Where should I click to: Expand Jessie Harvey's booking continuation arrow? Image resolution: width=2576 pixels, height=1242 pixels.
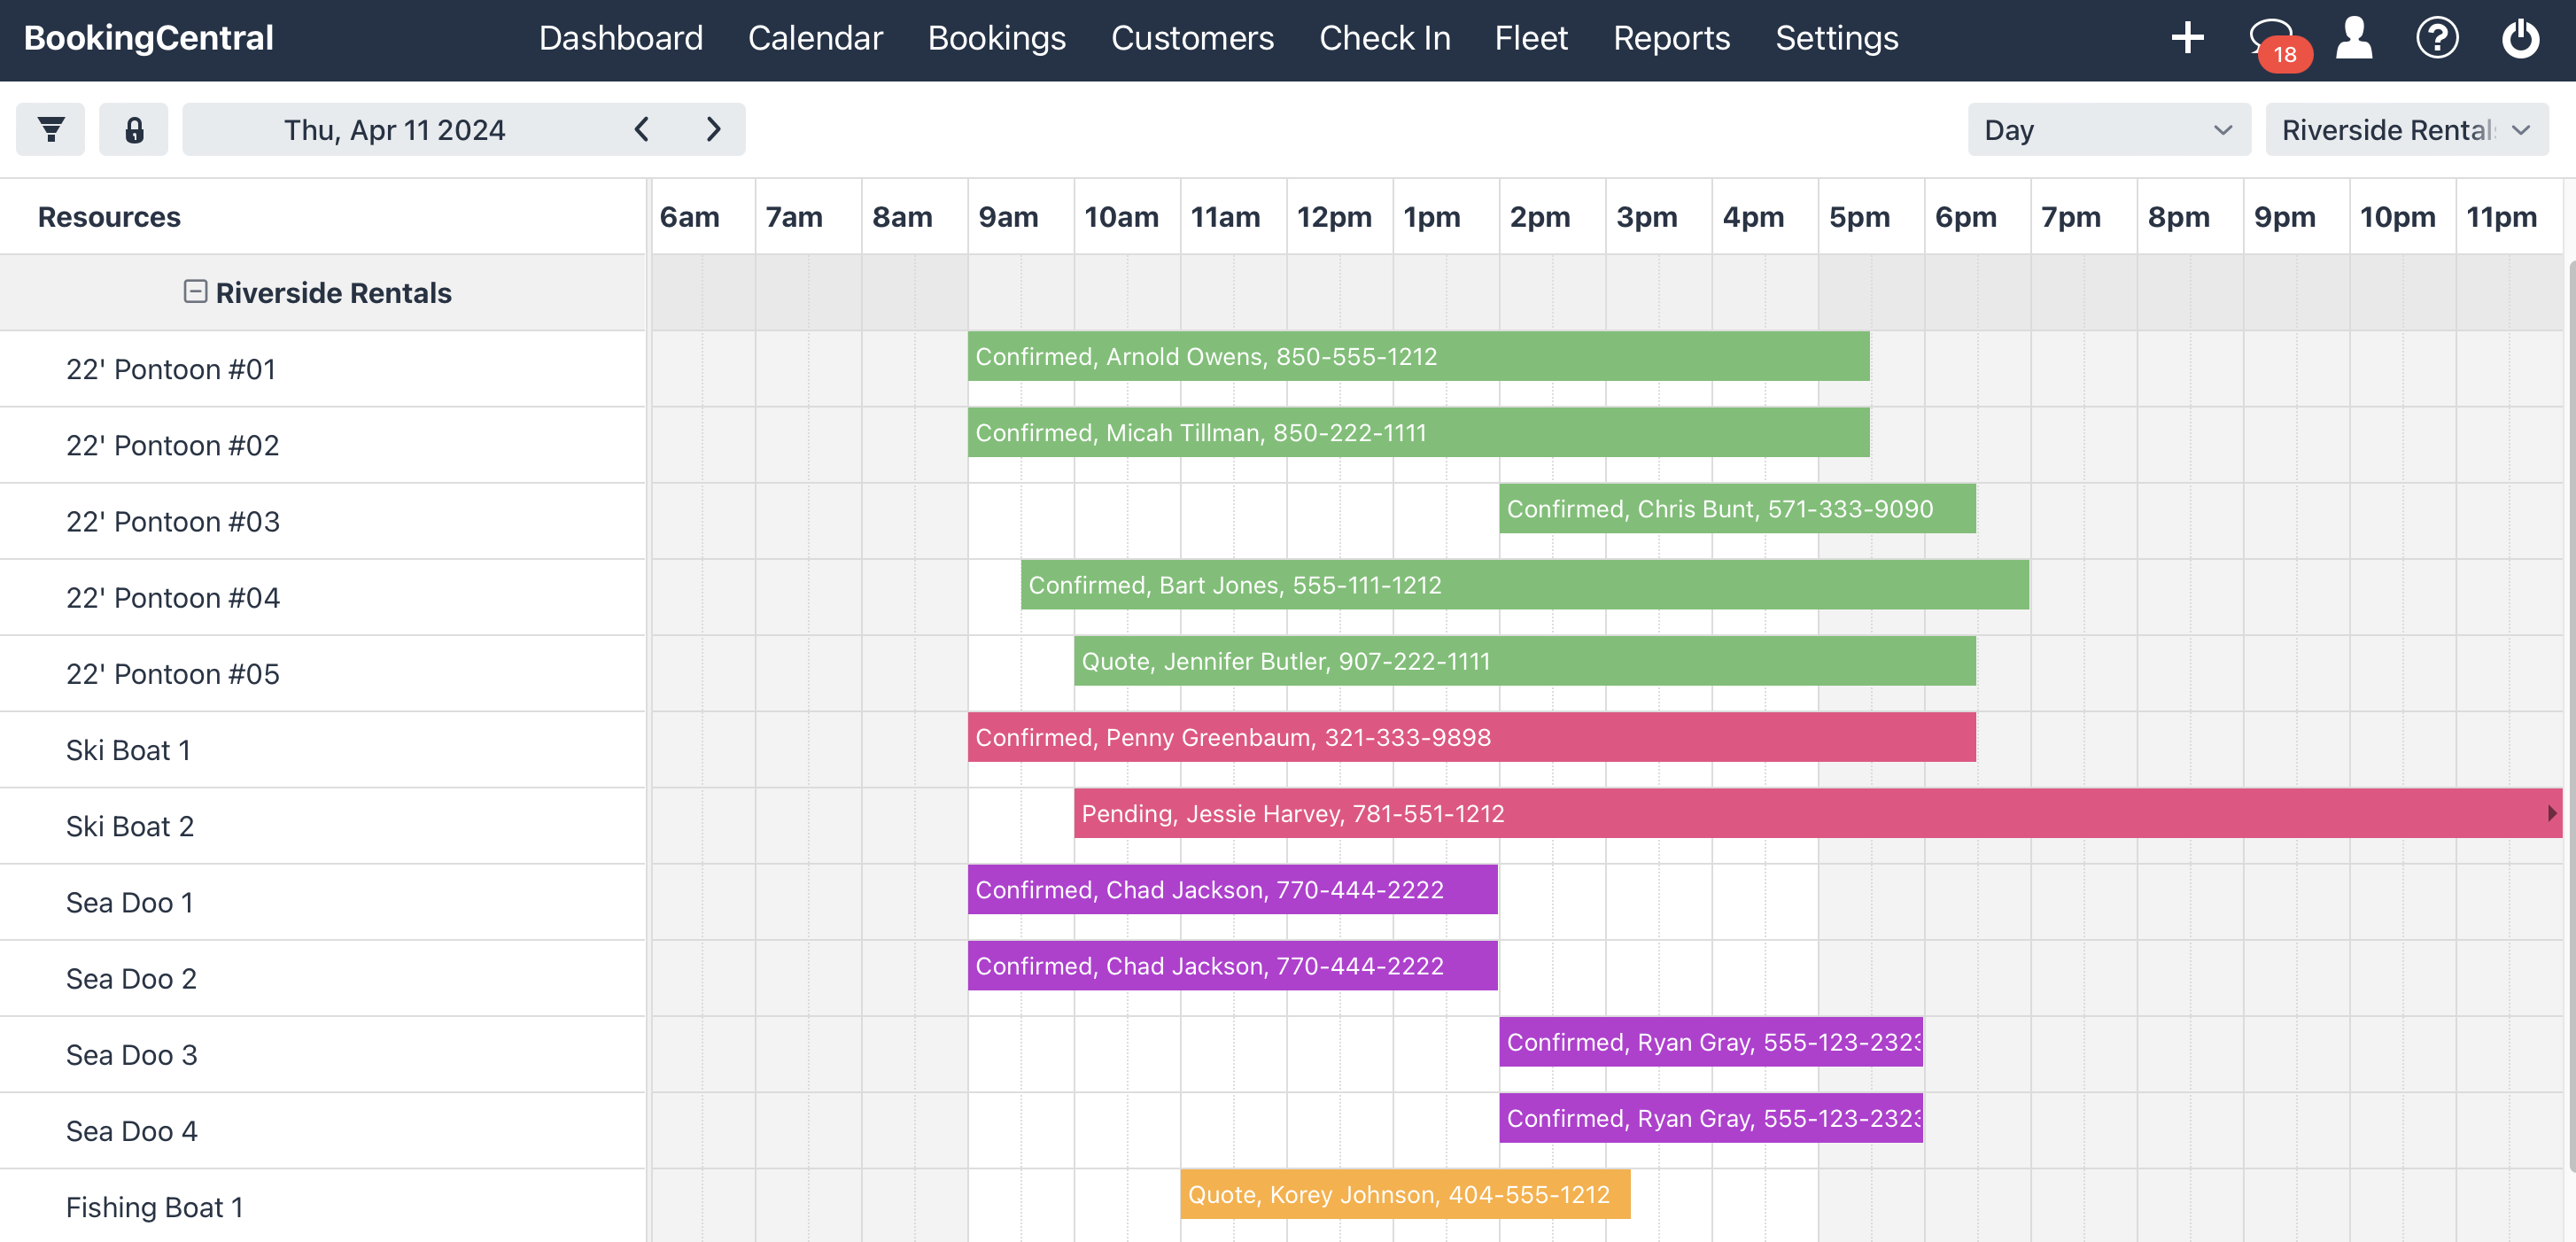(x=2553, y=813)
